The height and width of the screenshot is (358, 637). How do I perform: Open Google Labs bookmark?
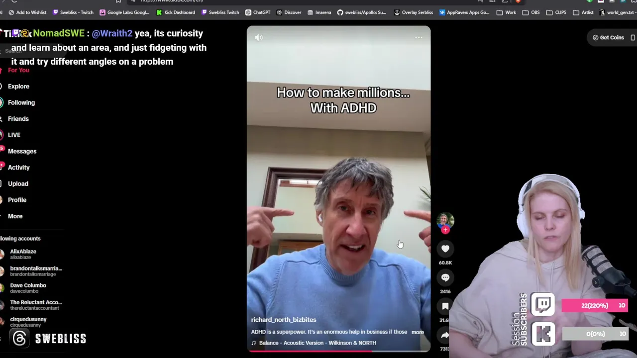[x=124, y=12]
